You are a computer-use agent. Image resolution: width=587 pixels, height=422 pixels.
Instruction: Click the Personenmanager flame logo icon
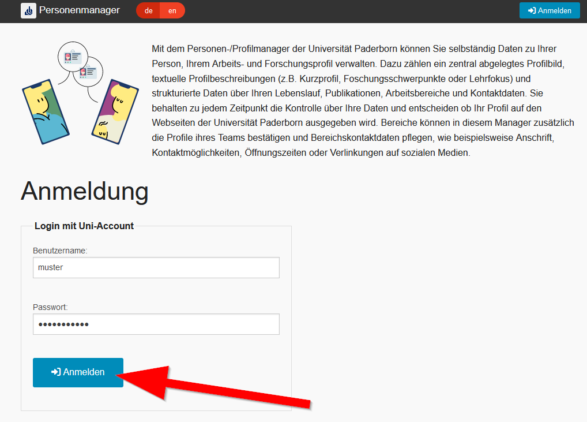tap(28, 10)
